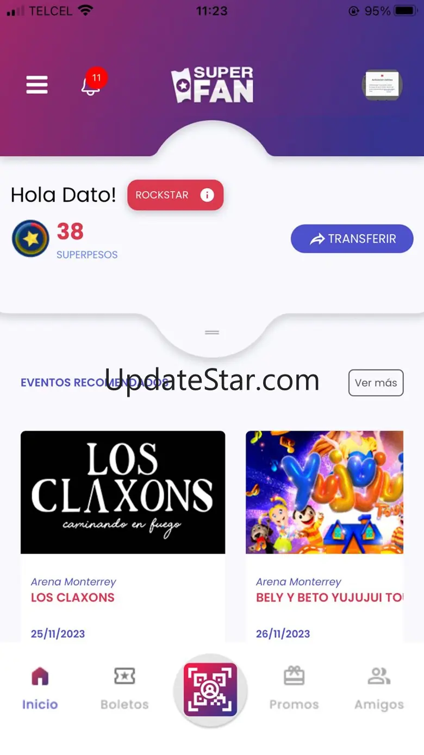424x755 pixels.
Task: Open the QR code scanner button
Action: (210, 690)
